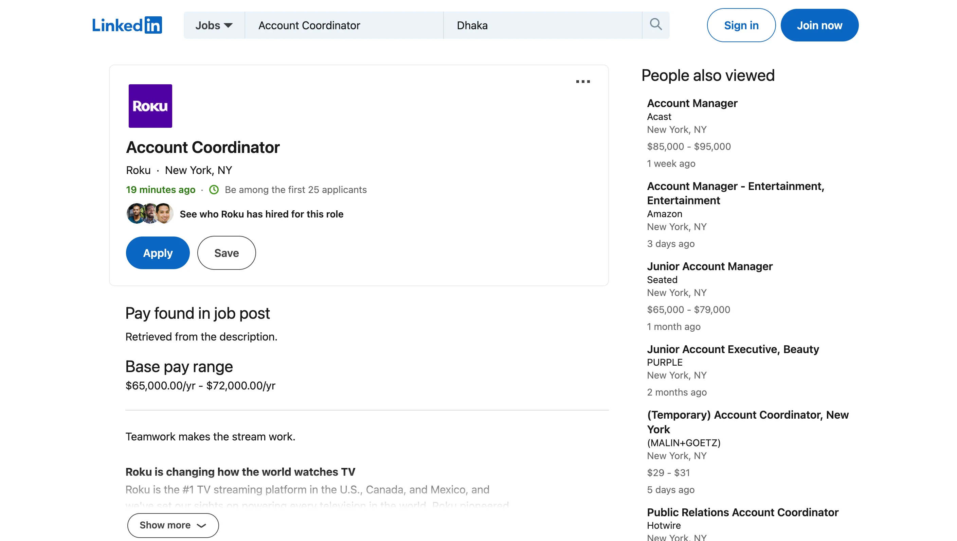
Task: Click the clock icon next to applicant count
Action: pos(214,190)
